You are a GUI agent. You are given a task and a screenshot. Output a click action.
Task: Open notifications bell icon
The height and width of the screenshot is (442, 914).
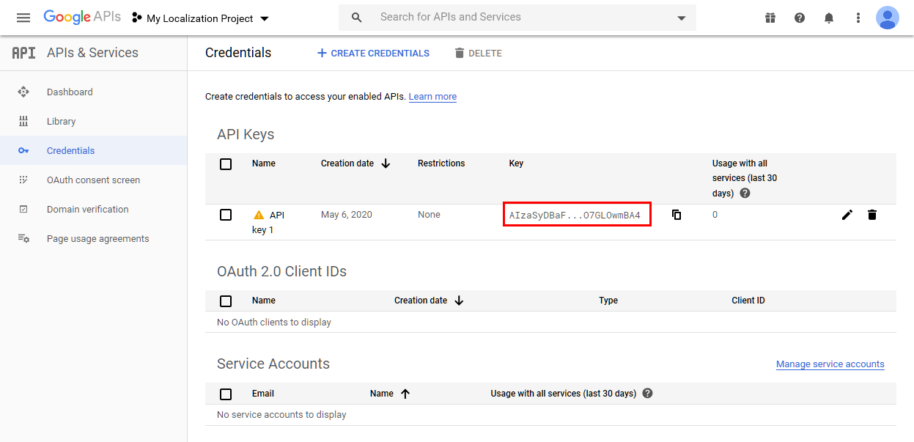[829, 17]
